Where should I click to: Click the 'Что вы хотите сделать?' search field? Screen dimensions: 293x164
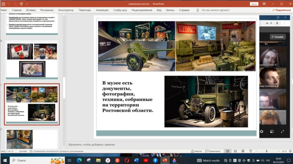tap(216, 10)
